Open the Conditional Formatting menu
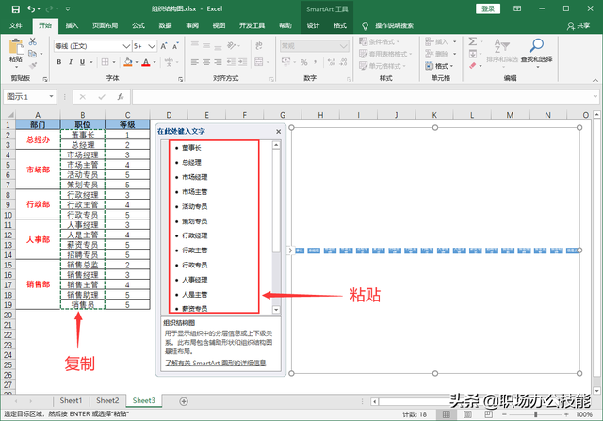 click(380, 41)
